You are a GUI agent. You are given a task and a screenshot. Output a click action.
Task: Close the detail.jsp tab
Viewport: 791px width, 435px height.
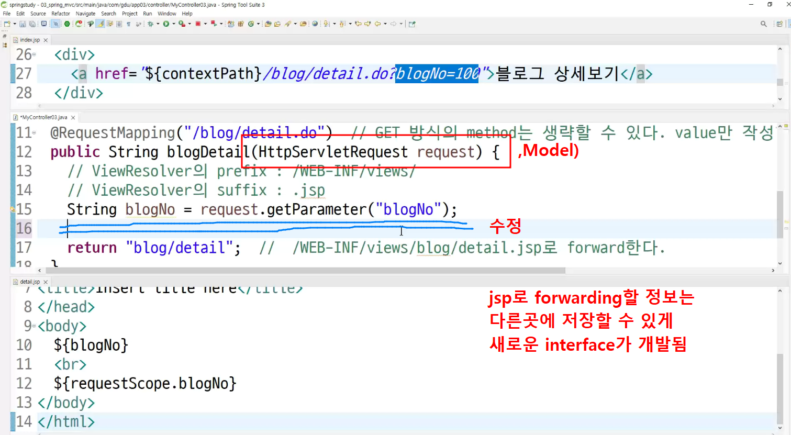pos(46,282)
